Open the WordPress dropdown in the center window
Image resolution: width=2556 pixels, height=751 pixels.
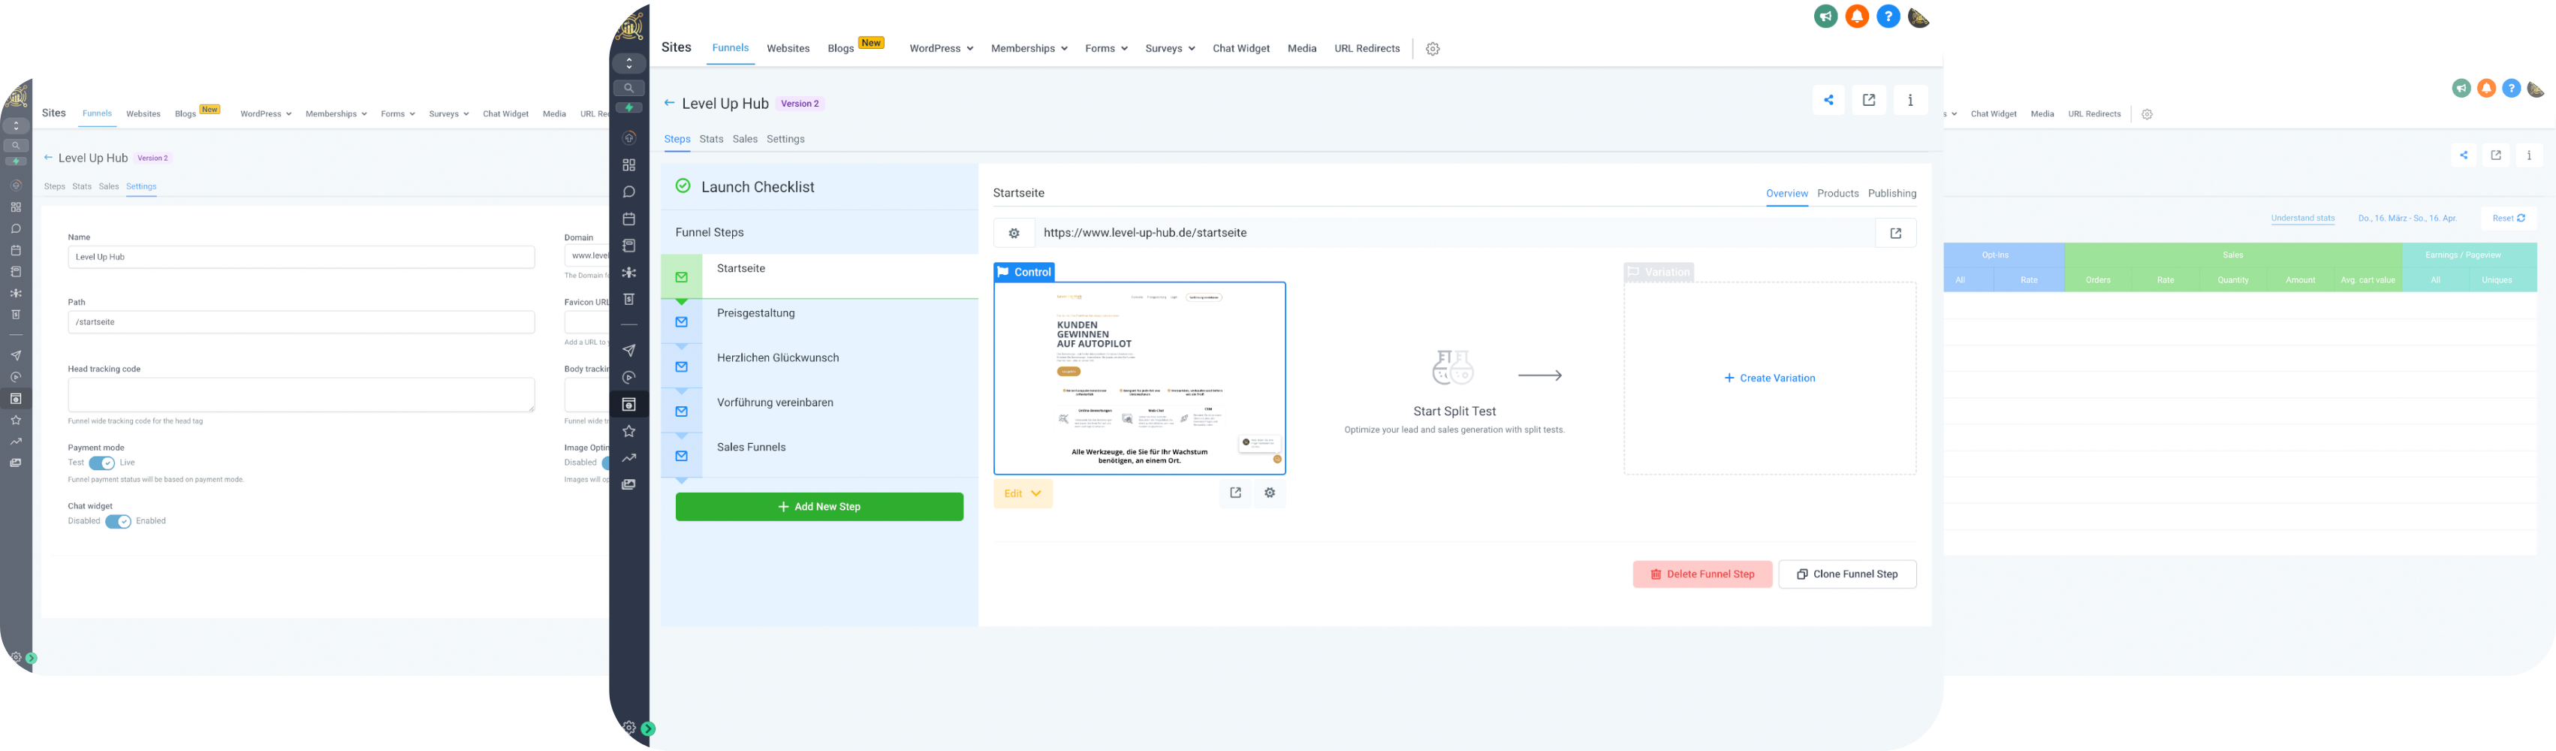coord(941,49)
